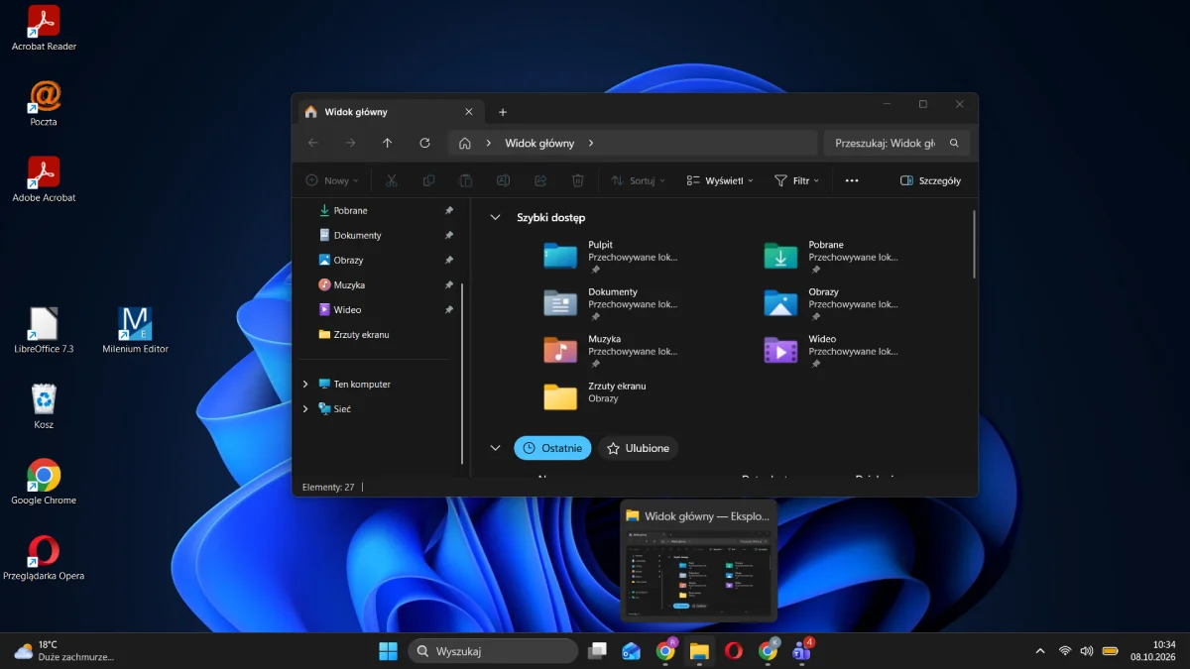Select the Widok główny tab
Screen dimensions: 1190x669
click(389, 112)
